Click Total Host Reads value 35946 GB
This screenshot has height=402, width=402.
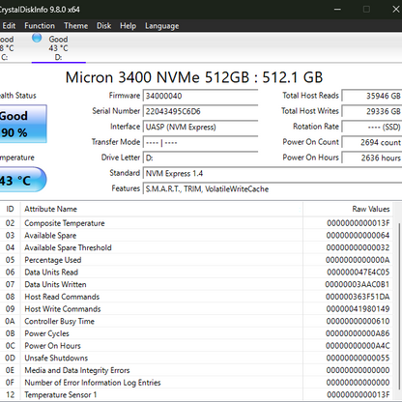pos(372,96)
